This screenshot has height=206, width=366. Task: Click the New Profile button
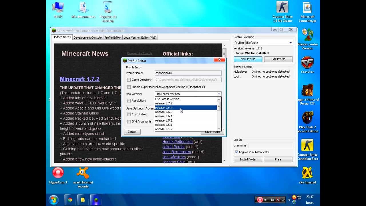[x=248, y=59]
